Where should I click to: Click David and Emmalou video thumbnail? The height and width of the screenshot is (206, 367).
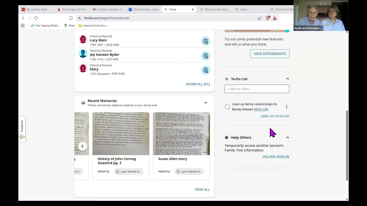[x=321, y=15]
